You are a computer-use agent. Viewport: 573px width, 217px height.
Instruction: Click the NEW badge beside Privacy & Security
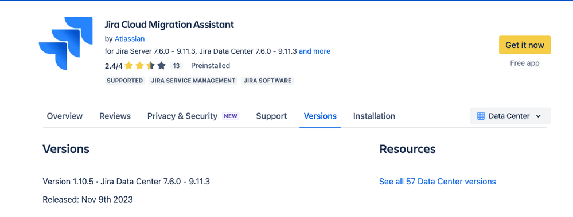231,116
